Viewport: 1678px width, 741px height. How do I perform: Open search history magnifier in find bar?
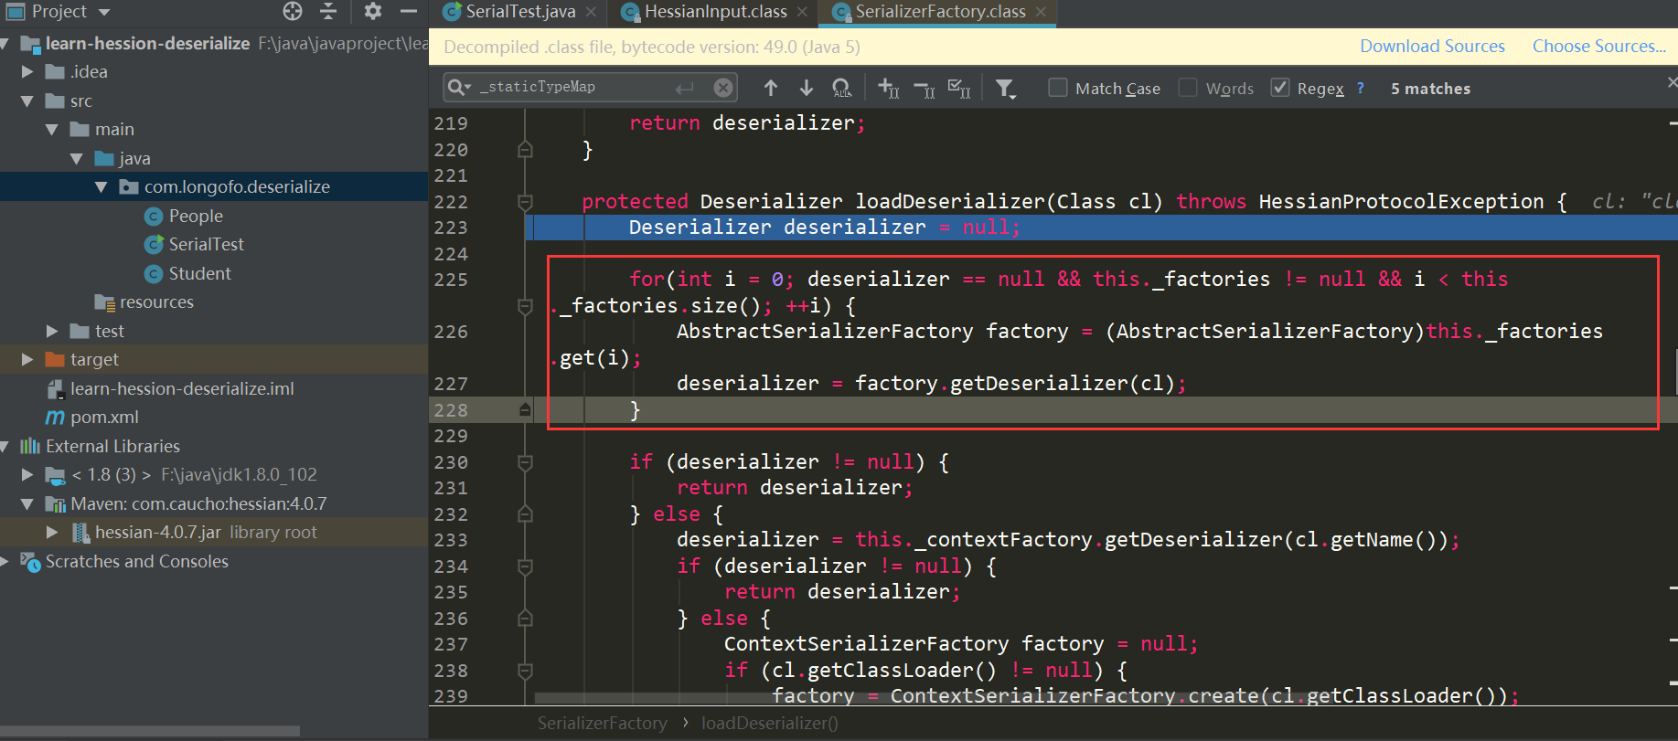459,87
